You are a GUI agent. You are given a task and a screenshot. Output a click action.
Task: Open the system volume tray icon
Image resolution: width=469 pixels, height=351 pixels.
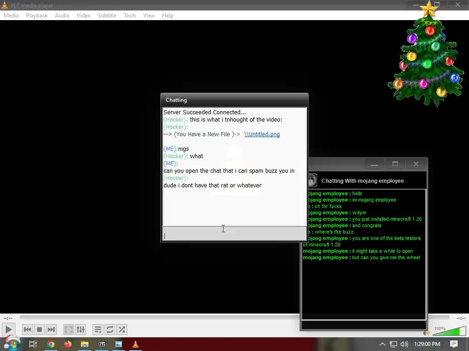404,344
